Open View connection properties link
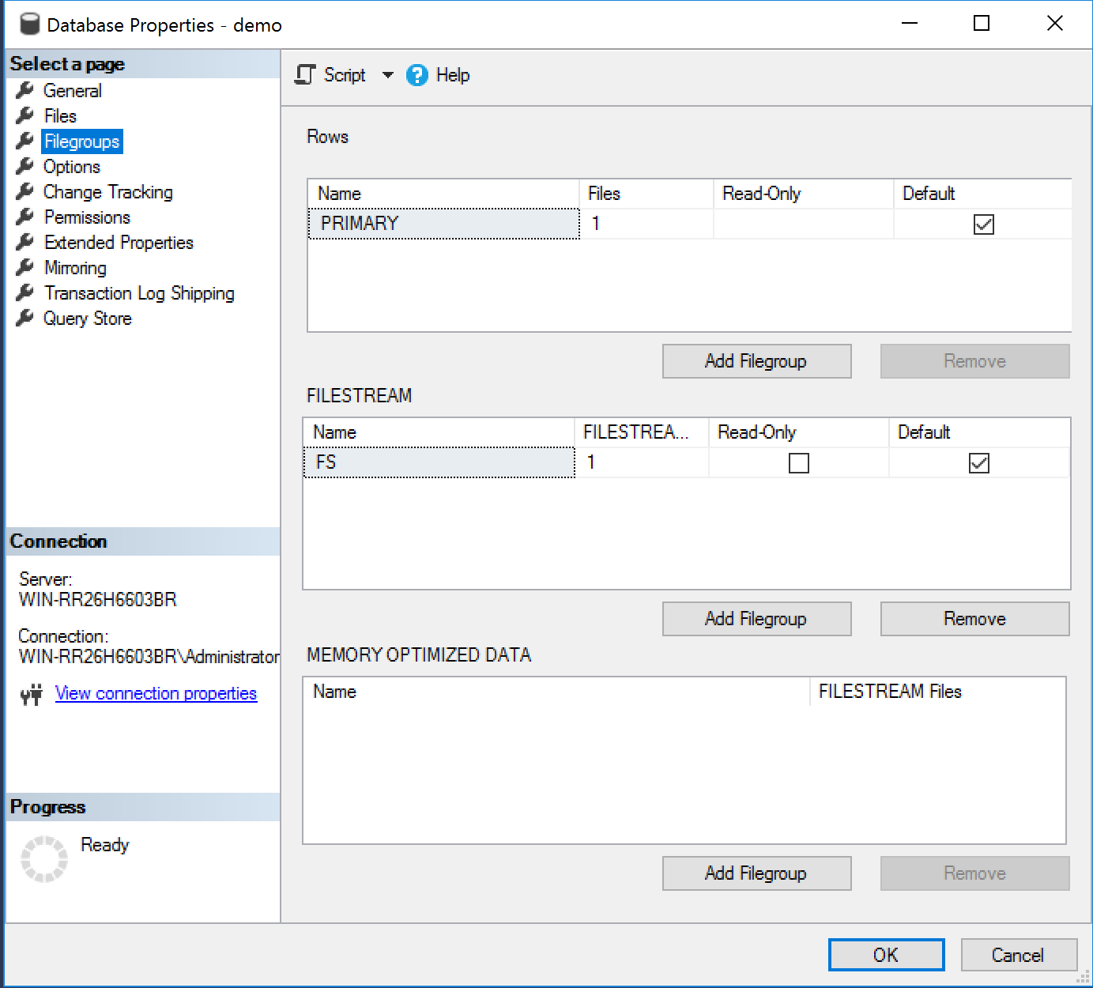This screenshot has width=1093, height=988. [x=156, y=693]
